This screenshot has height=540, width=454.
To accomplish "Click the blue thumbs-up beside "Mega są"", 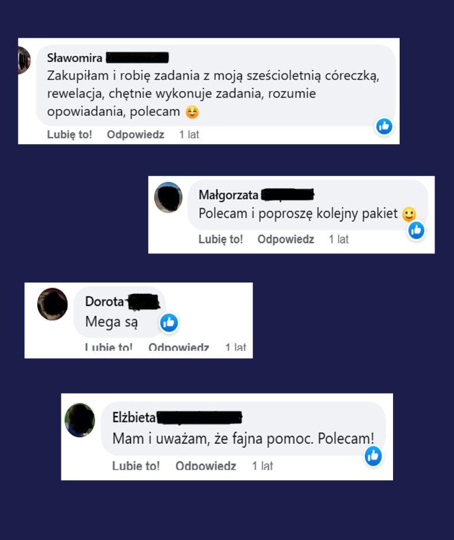I will [x=169, y=323].
